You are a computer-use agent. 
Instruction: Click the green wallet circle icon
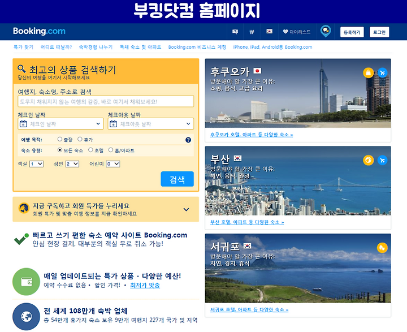click(26, 282)
